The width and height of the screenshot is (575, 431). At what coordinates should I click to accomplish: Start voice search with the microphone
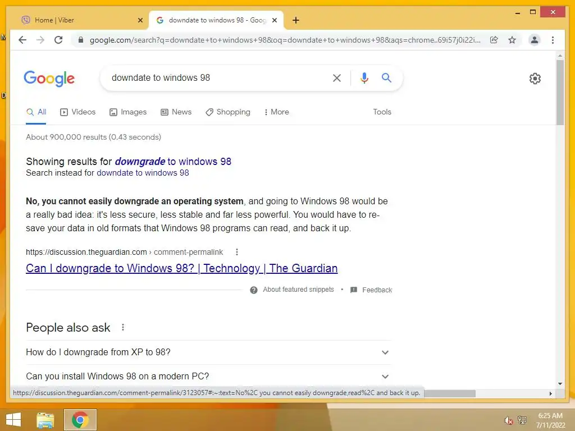(x=364, y=77)
